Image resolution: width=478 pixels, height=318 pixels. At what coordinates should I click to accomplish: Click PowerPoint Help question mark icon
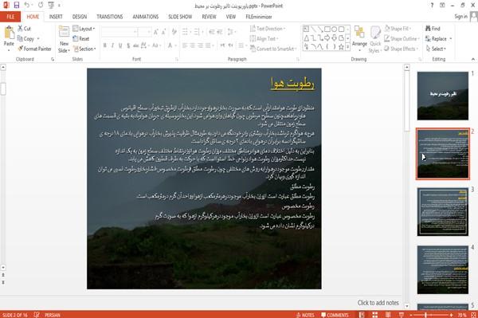[432, 6]
